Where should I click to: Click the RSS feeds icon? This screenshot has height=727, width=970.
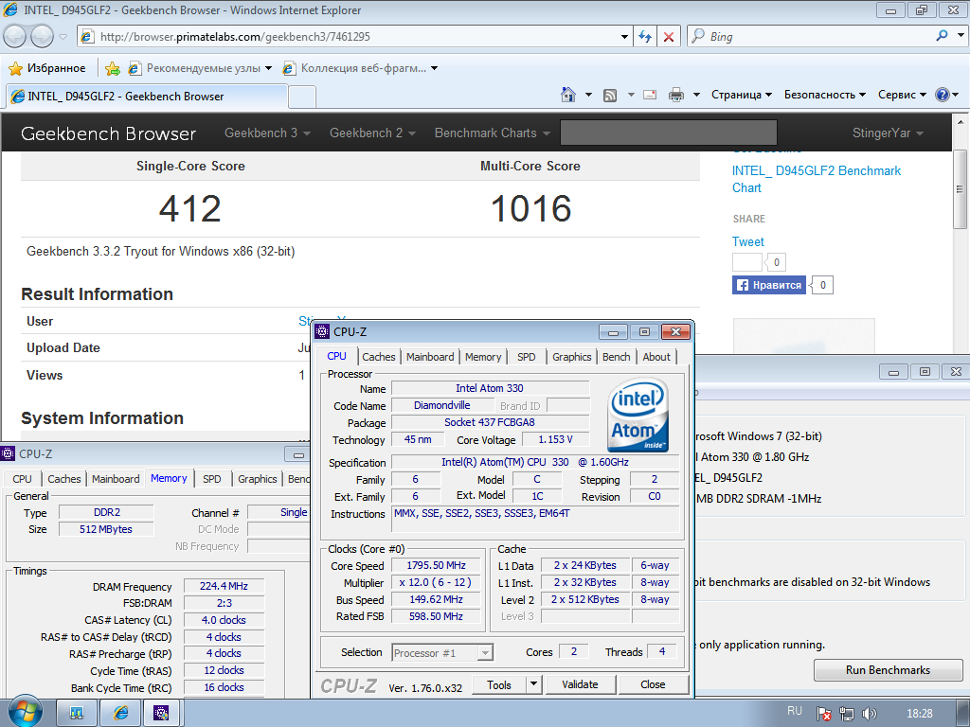click(x=610, y=96)
